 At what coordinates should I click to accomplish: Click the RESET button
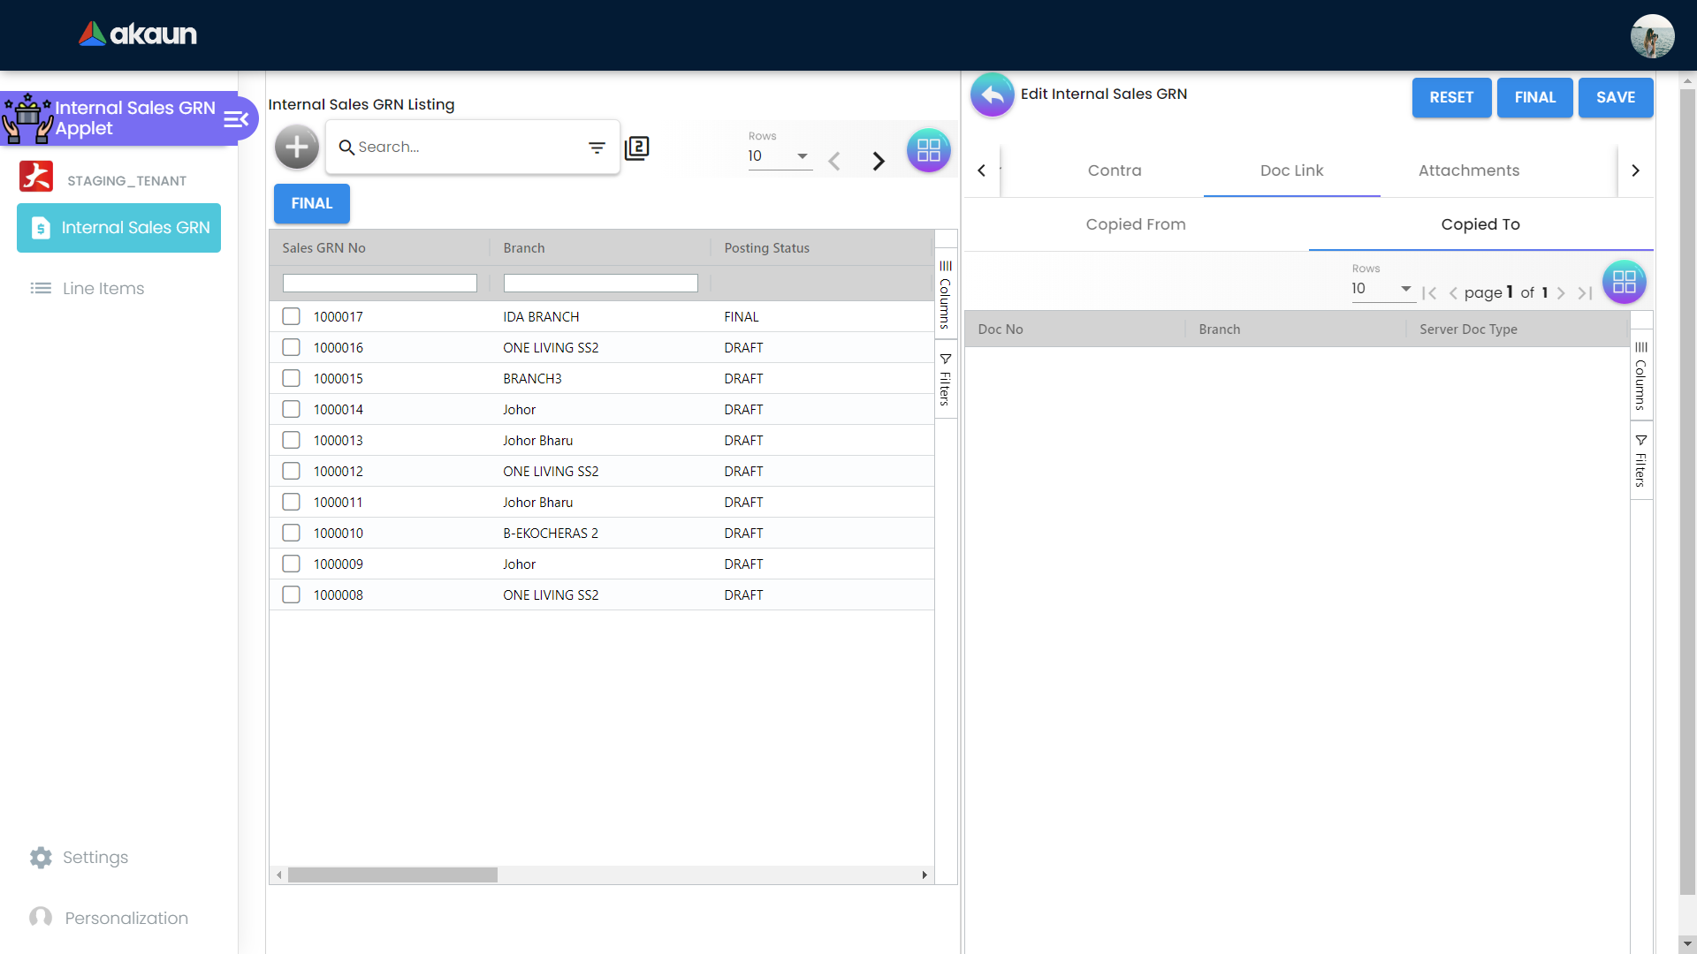(1451, 97)
